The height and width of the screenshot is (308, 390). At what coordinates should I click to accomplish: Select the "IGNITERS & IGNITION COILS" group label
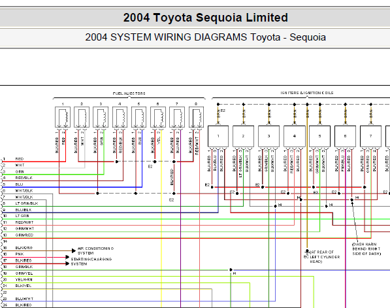click(x=307, y=93)
